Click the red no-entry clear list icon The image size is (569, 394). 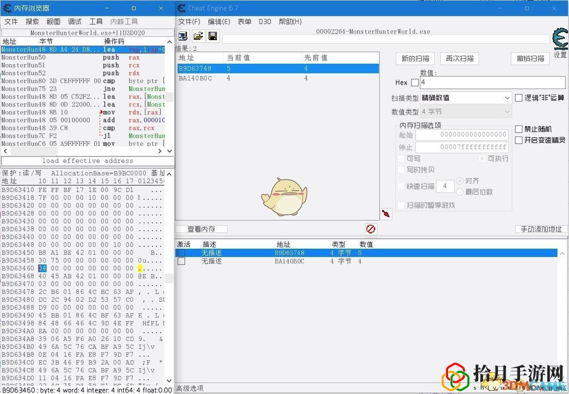click(371, 229)
